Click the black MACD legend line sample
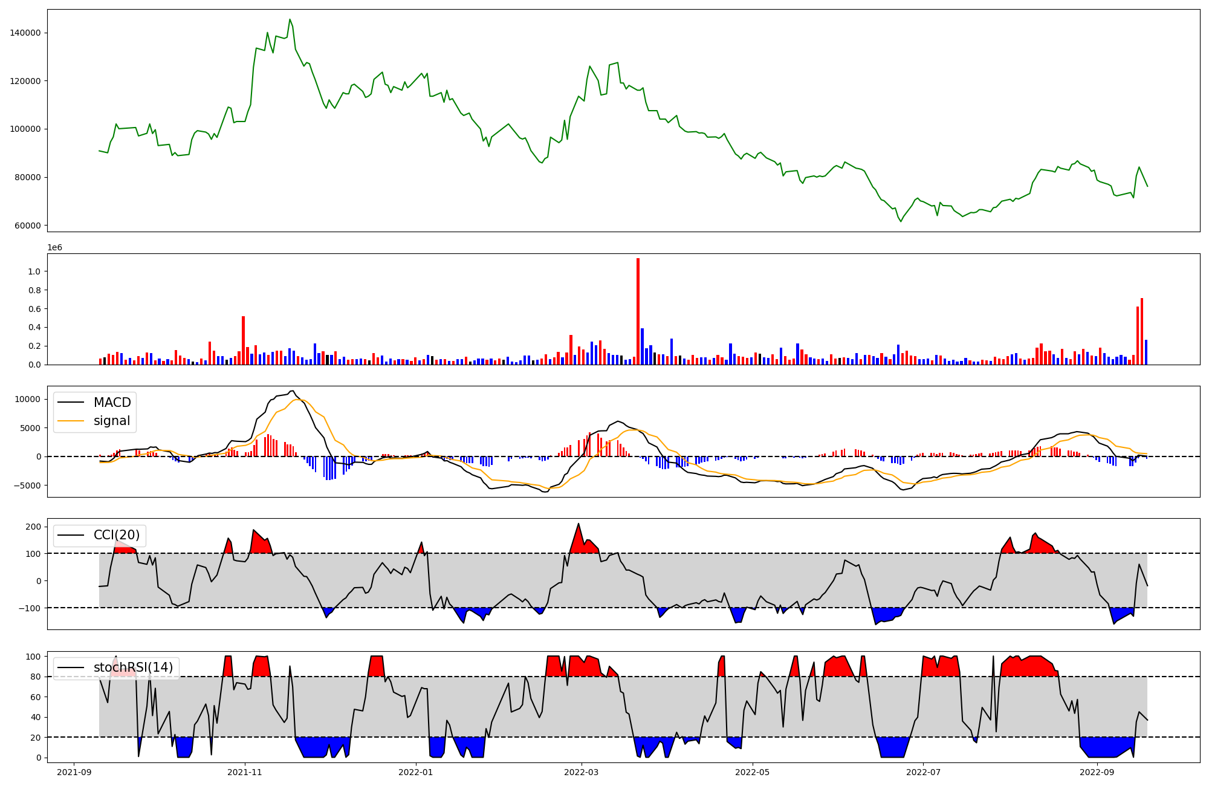This screenshot has height=786, width=1209. click(x=71, y=403)
